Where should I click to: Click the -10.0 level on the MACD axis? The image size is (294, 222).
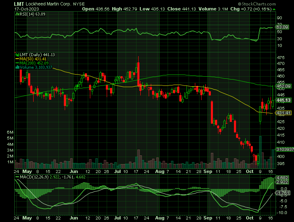pos(282,213)
